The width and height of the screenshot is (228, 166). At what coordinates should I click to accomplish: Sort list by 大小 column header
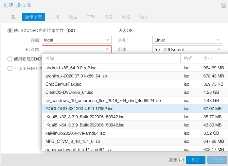coord(213,58)
